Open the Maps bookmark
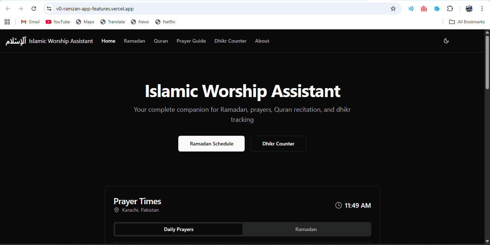 [85, 22]
